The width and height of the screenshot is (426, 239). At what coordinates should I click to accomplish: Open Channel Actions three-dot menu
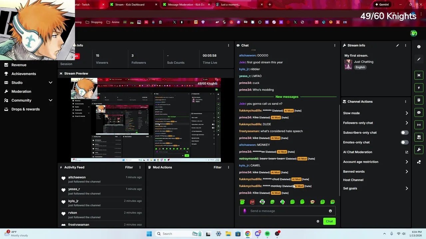[405, 102]
